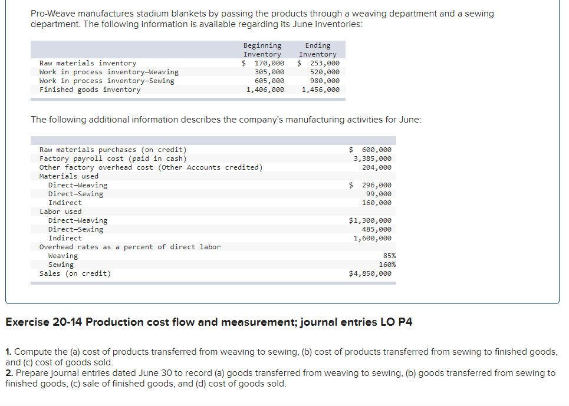
Task: Select the 'Other factory overhead cost' label
Action: (151, 167)
